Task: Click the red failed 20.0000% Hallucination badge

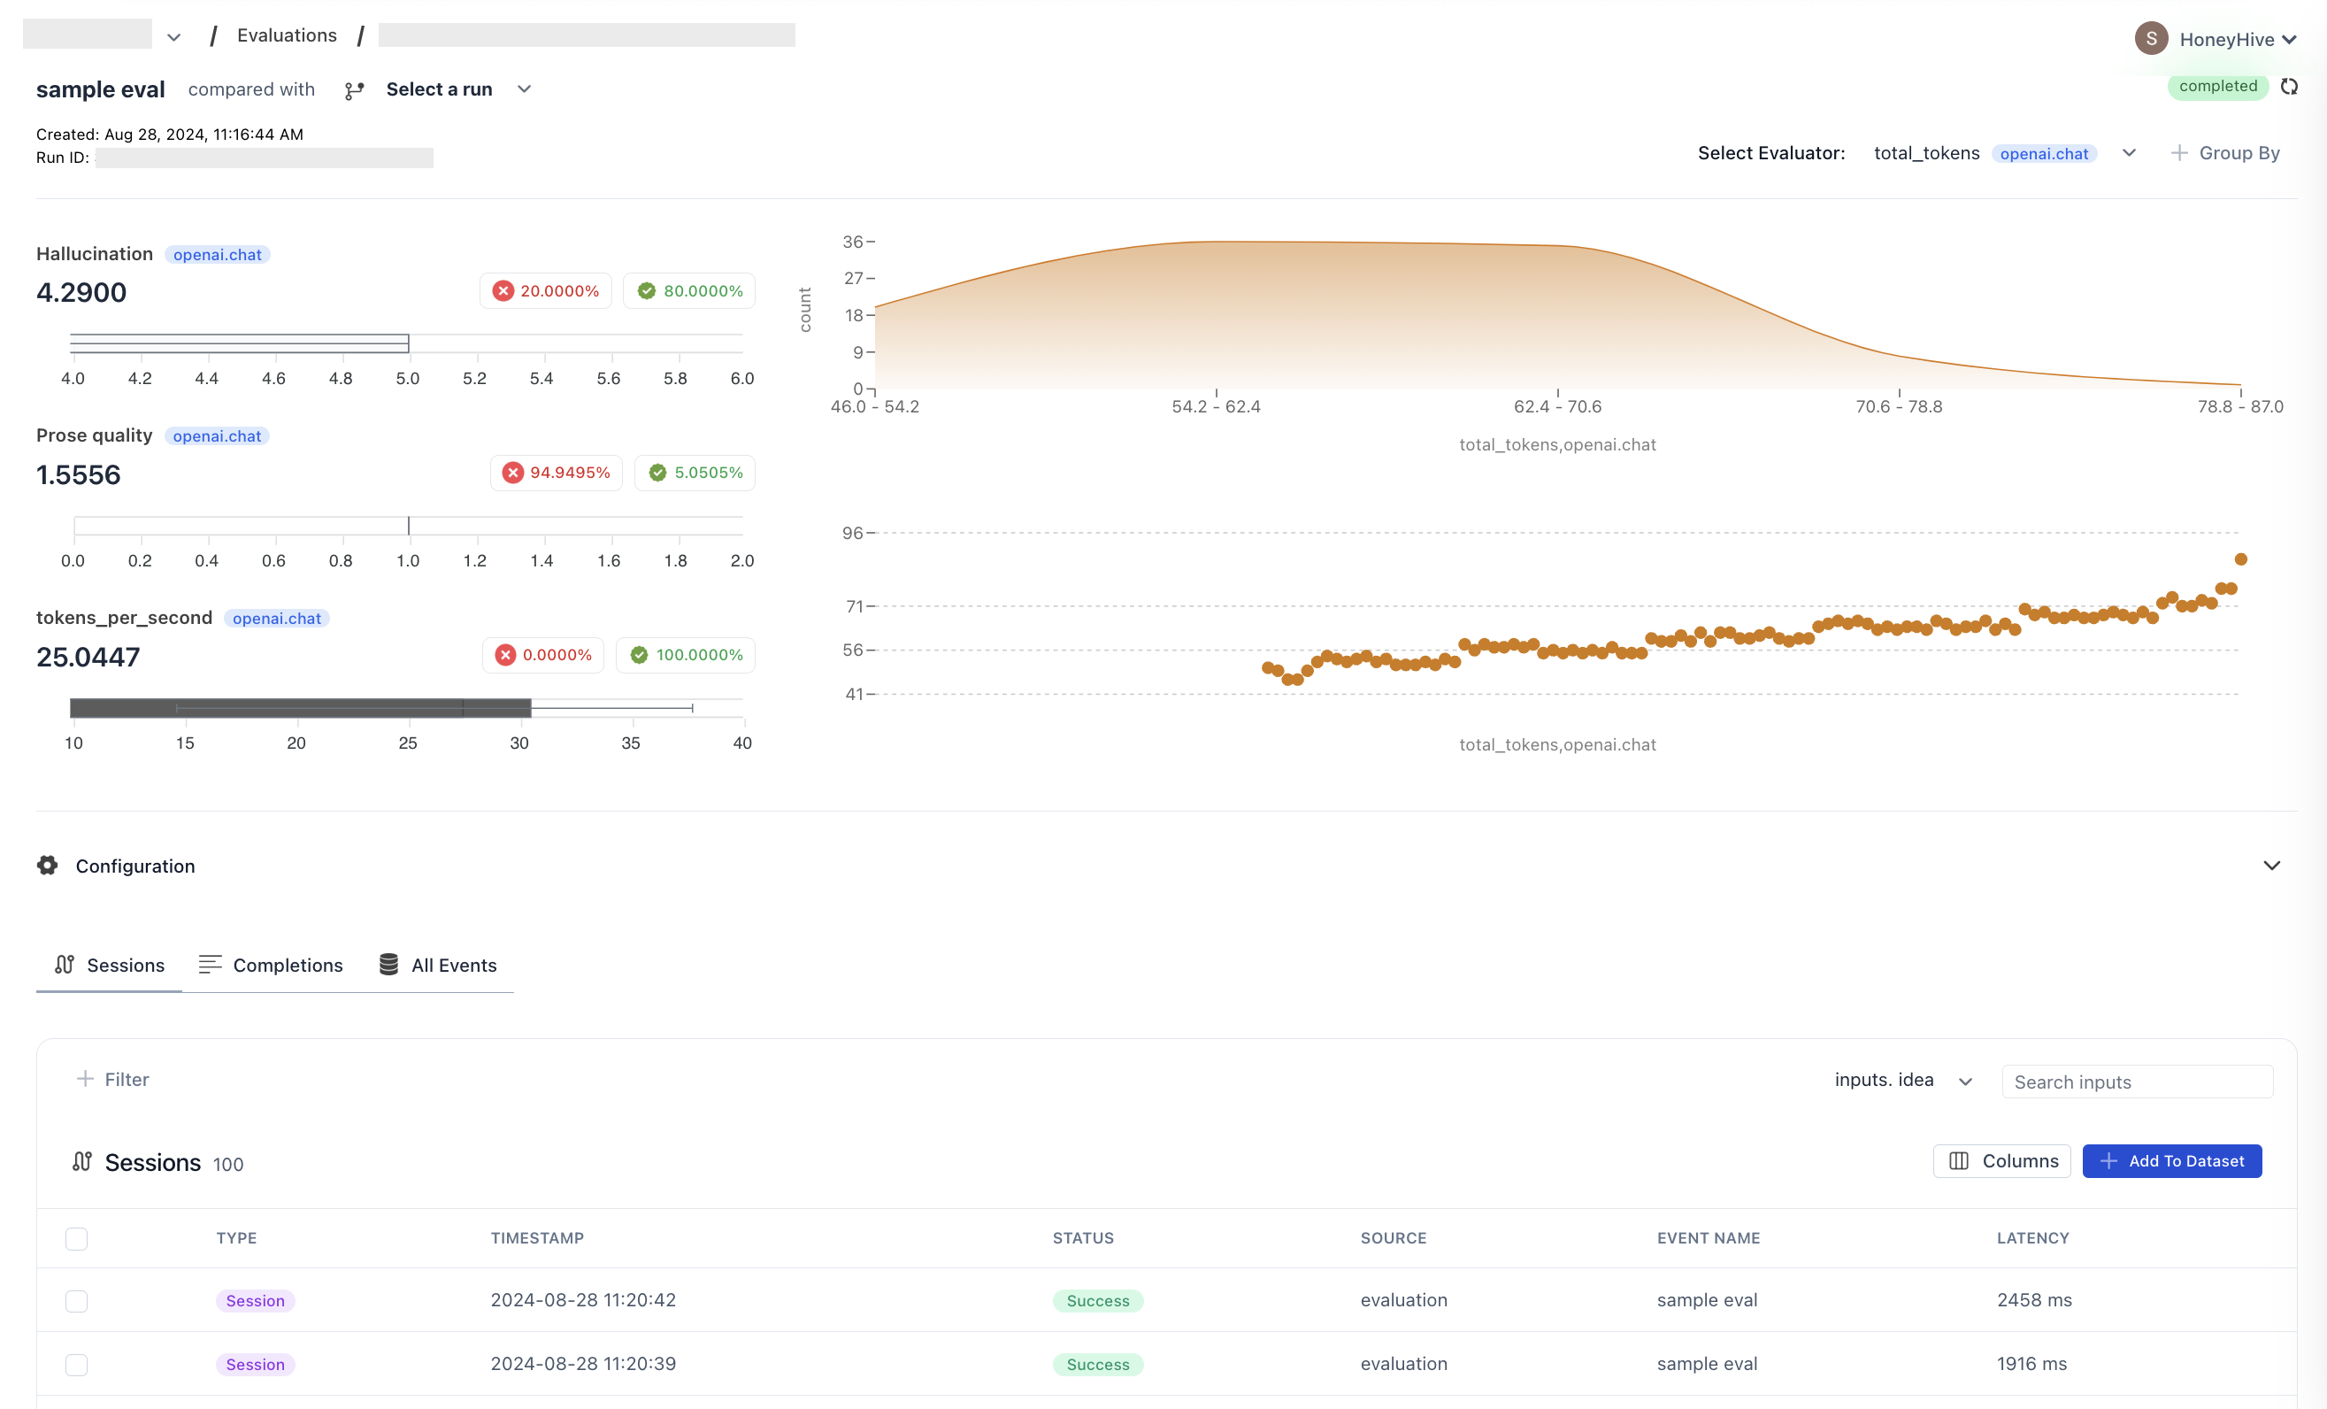Action: (x=545, y=291)
